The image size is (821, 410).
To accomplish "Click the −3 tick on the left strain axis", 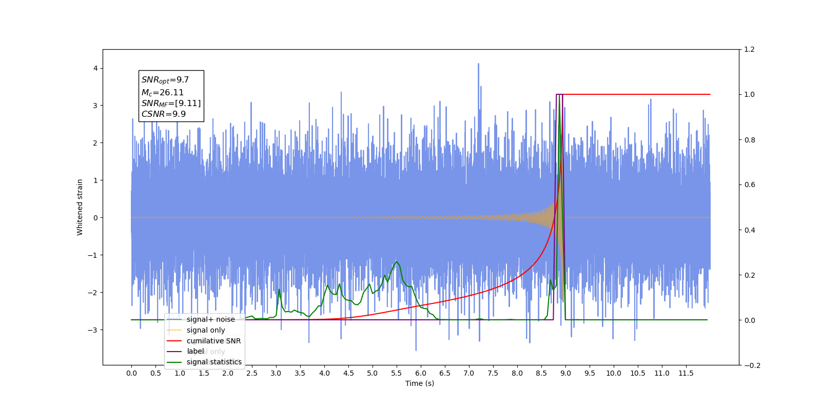I will [x=93, y=330].
